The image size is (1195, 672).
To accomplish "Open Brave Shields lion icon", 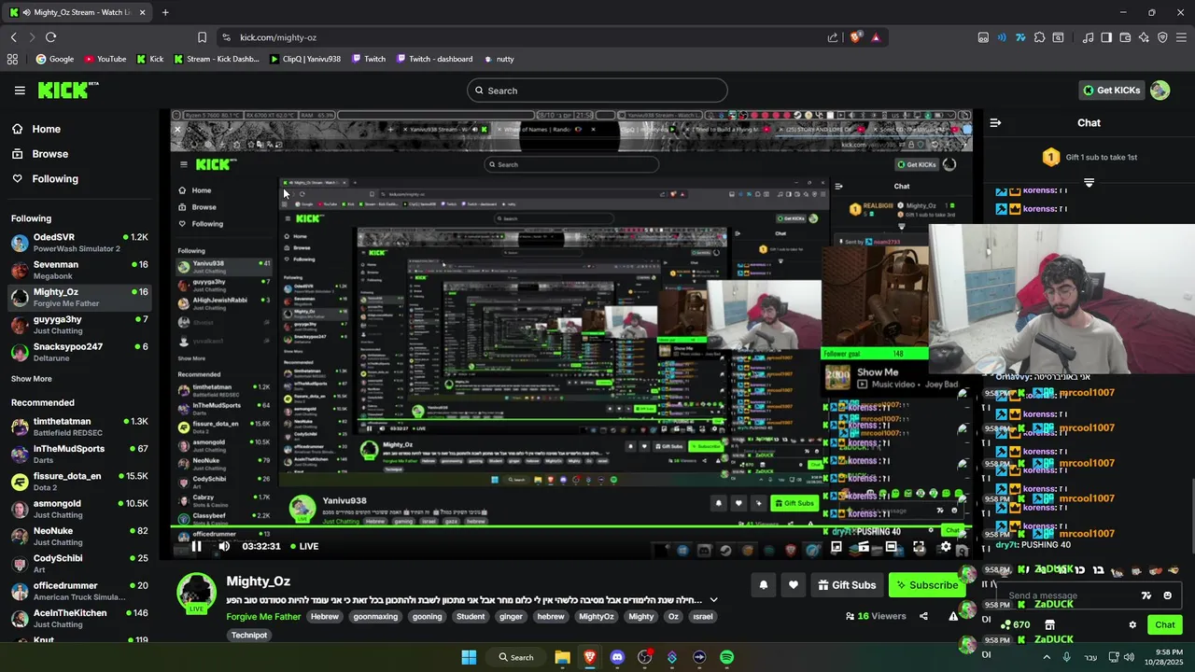I will [x=855, y=37].
